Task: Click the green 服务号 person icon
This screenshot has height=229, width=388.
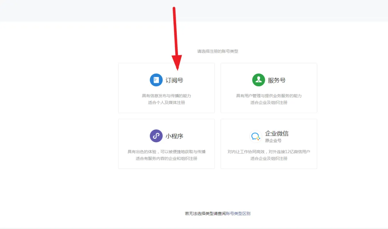Action: (x=259, y=80)
